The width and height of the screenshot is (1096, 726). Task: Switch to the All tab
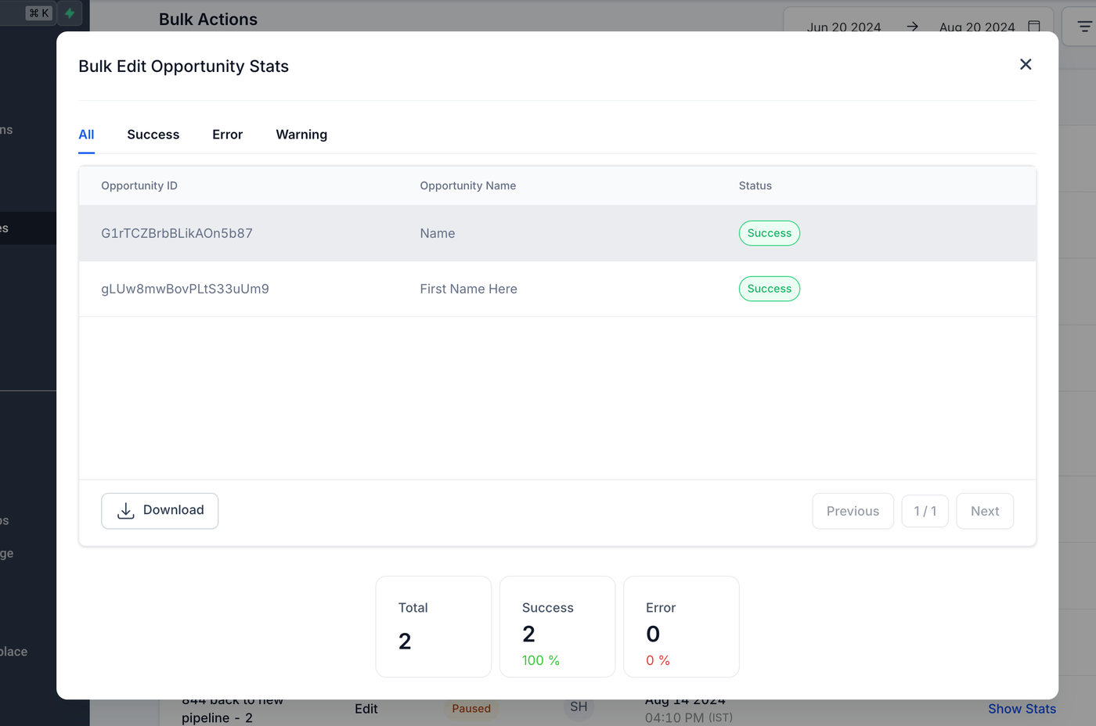click(86, 135)
